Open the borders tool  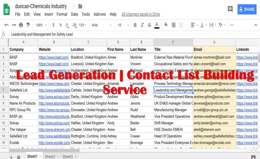click(x=174, y=25)
